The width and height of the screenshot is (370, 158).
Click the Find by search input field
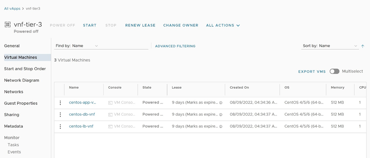point(123,46)
